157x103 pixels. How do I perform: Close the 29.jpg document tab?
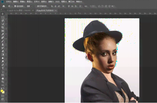click(x=56, y=10)
